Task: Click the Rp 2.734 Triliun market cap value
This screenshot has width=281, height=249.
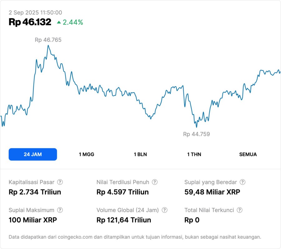Action: click(35, 192)
